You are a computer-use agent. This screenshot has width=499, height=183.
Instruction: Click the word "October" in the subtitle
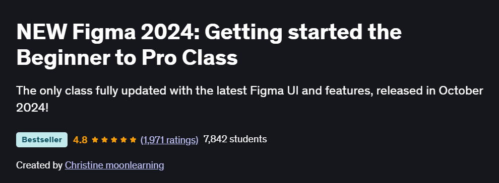pos(461,90)
